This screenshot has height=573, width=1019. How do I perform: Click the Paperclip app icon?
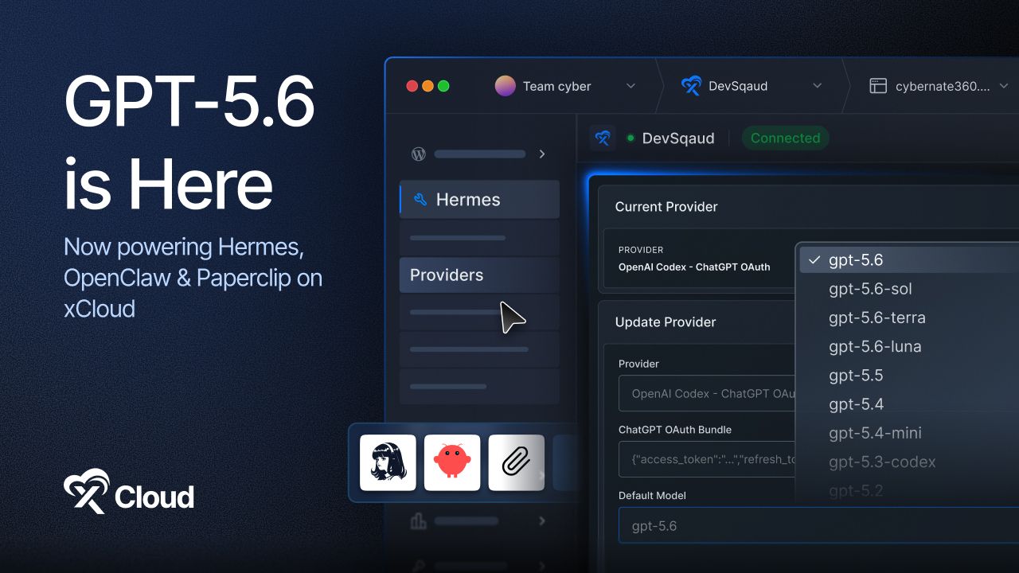tap(517, 462)
